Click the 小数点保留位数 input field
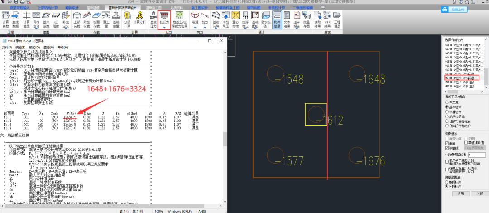Image resolution: width=489 pixels, height=213 pixels. point(476,155)
